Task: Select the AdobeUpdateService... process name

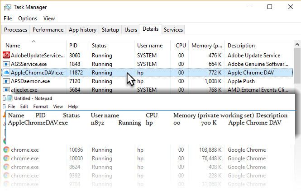Action: [x=38, y=56]
